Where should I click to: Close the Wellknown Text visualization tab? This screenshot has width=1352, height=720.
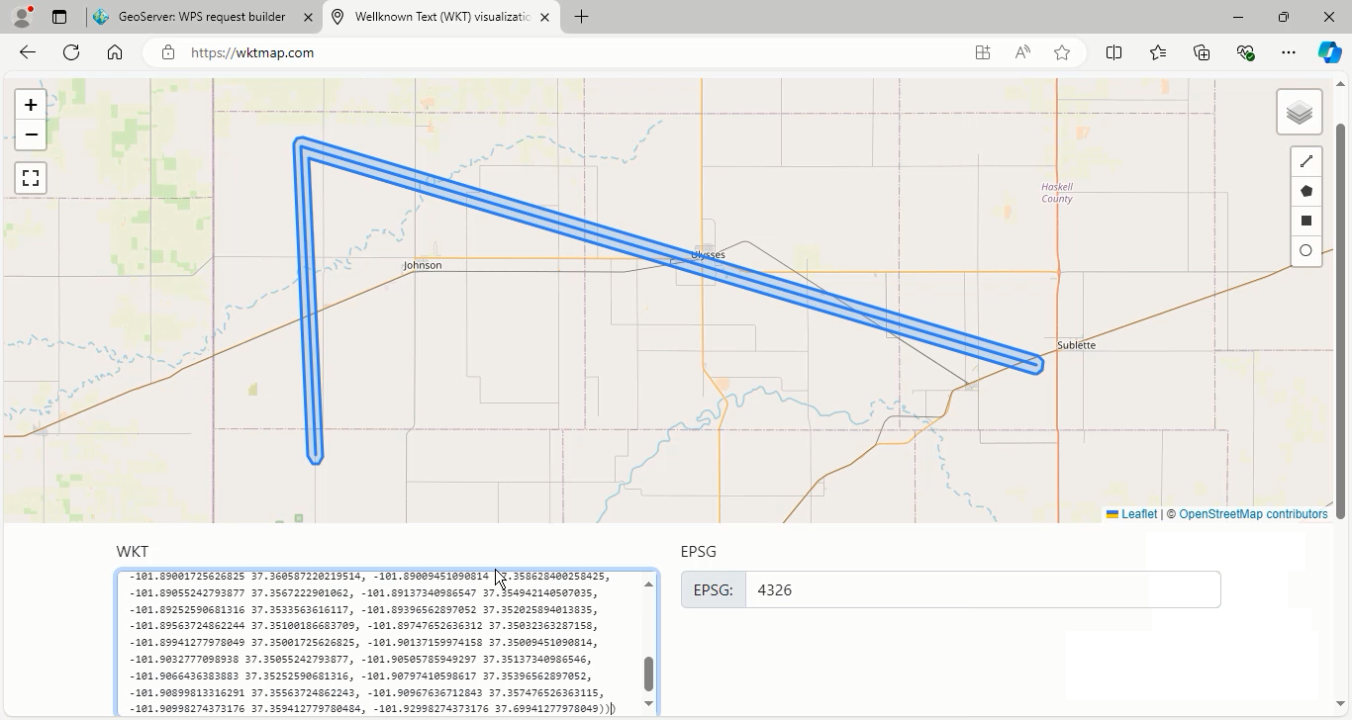tap(544, 17)
